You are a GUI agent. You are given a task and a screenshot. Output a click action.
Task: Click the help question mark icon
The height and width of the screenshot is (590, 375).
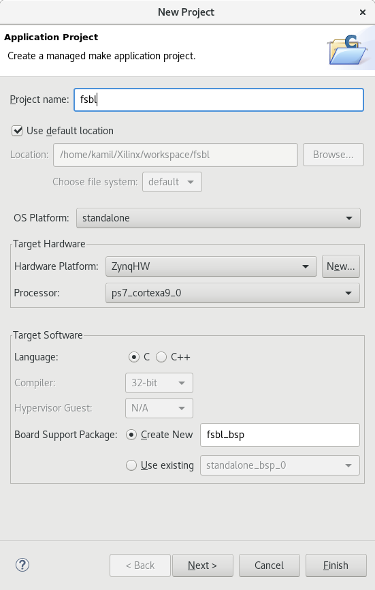pyautogui.click(x=22, y=565)
